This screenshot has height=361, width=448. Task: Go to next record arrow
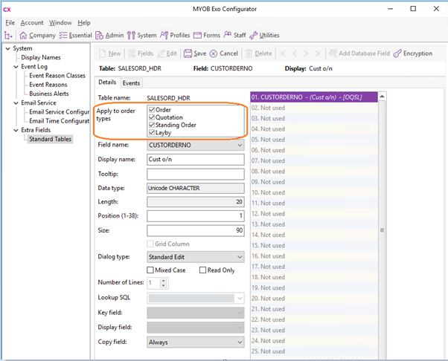[306, 53]
